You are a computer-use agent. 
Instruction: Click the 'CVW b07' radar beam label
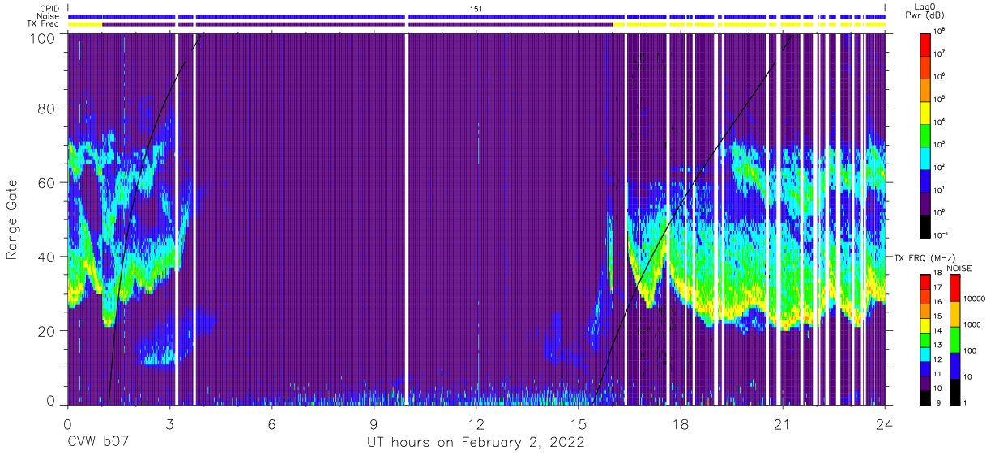(100, 443)
